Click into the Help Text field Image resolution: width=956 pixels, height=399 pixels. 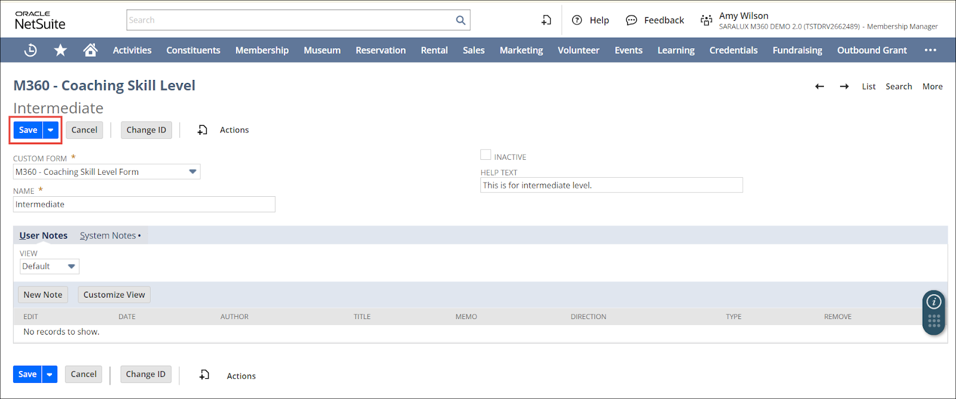click(x=611, y=185)
